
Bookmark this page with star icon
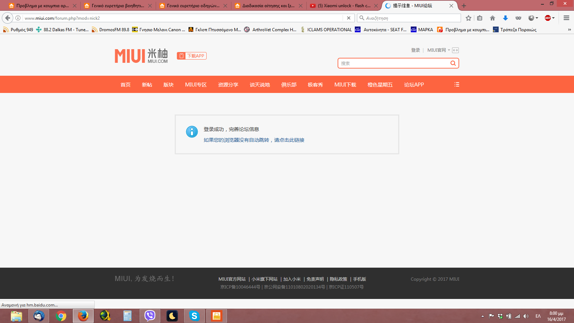[468, 18]
